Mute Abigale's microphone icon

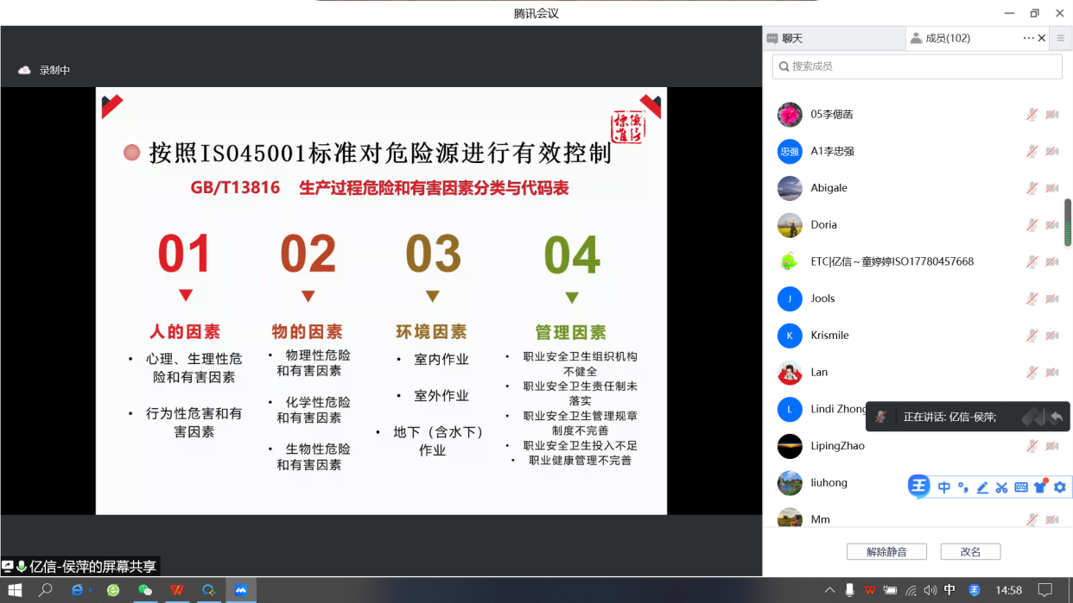click(x=1031, y=187)
